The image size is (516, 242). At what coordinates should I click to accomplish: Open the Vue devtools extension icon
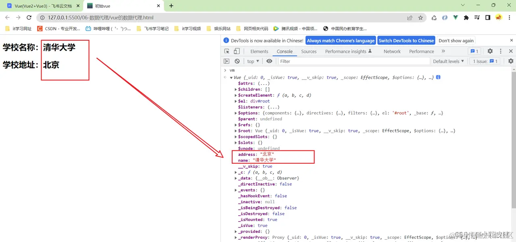(x=456, y=18)
